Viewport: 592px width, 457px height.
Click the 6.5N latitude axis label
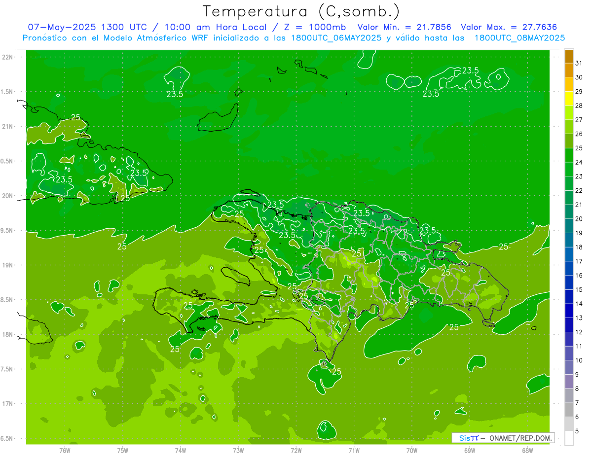pyautogui.click(x=8, y=438)
